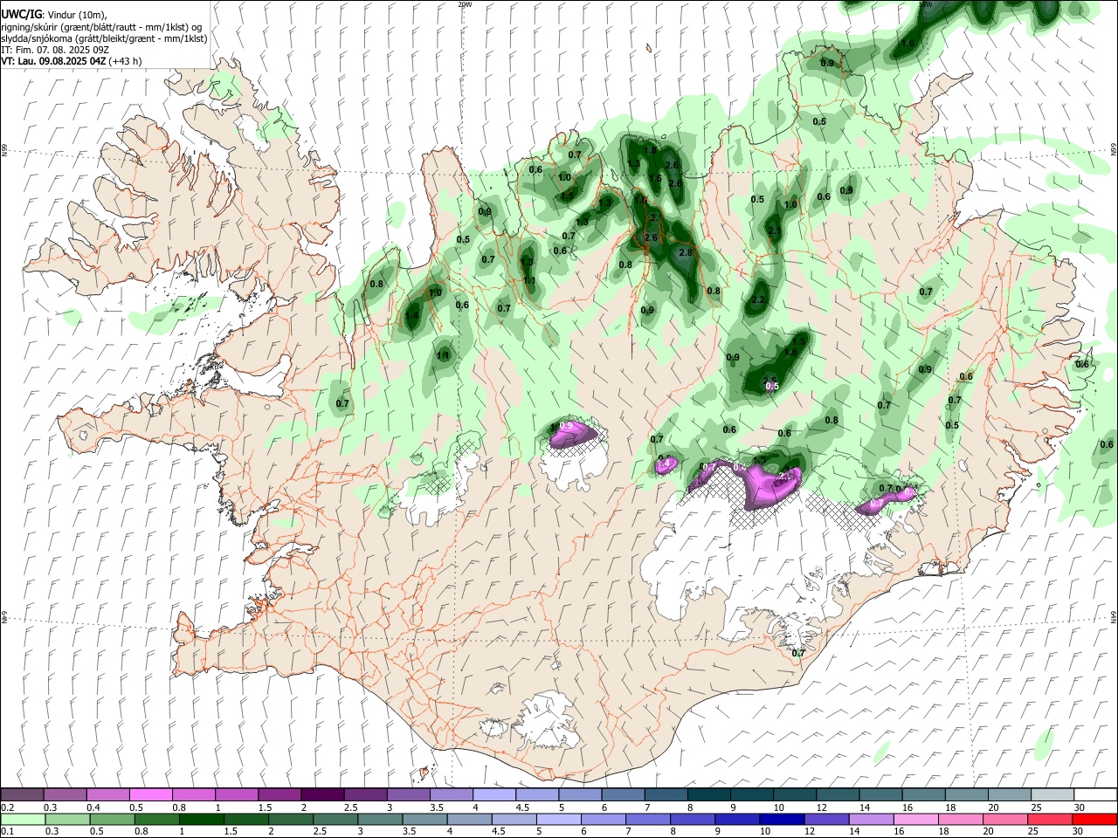Screen dimensions: 1118x838
Task: Select the '25' label in the lower legend row
Action: [x=1034, y=831]
